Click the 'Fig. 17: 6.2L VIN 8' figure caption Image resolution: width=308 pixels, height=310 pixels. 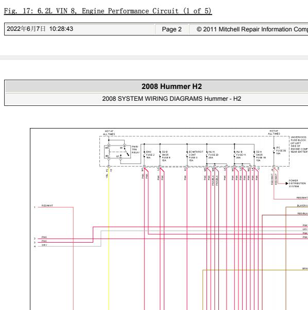108,11
